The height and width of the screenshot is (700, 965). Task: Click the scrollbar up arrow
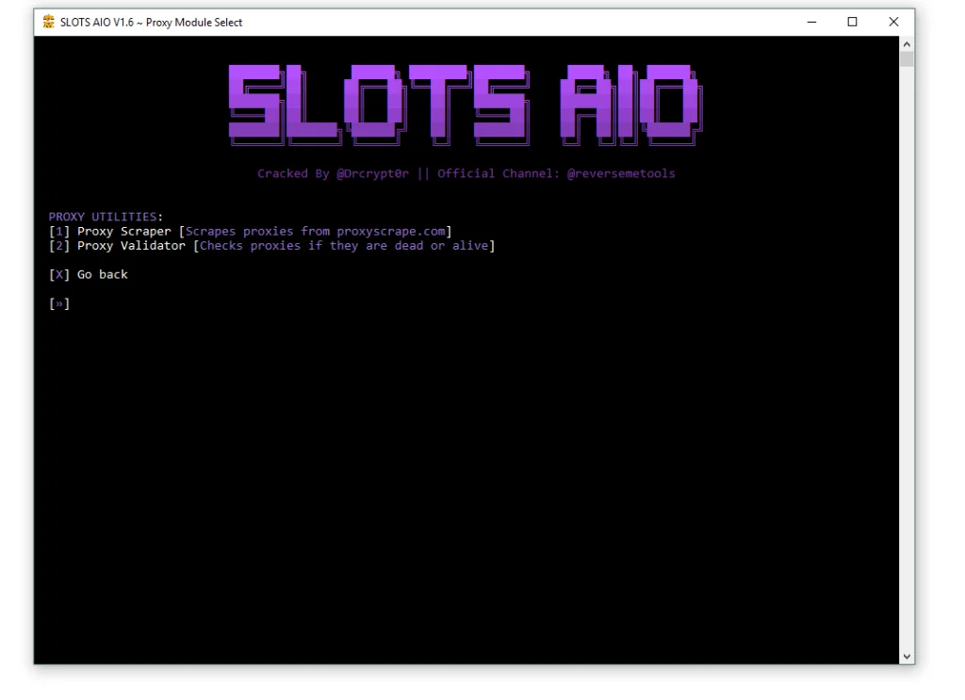click(907, 44)
